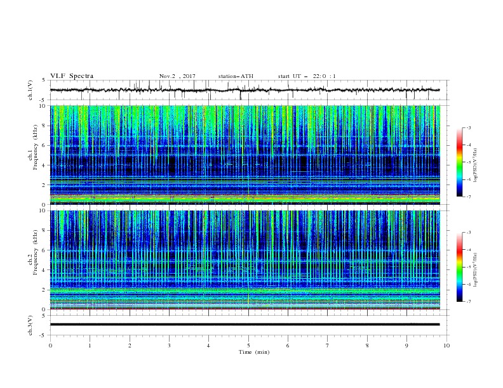Click the time axis tick label '1'
Image resolution: width=503 pixels, height=388 pixels.
(x=90, y=346)
